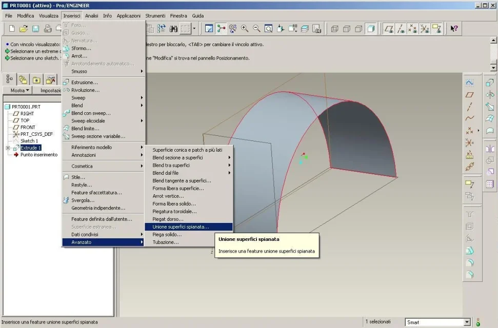
Task: Expand the Blend submenu
Action: point(104,106)
